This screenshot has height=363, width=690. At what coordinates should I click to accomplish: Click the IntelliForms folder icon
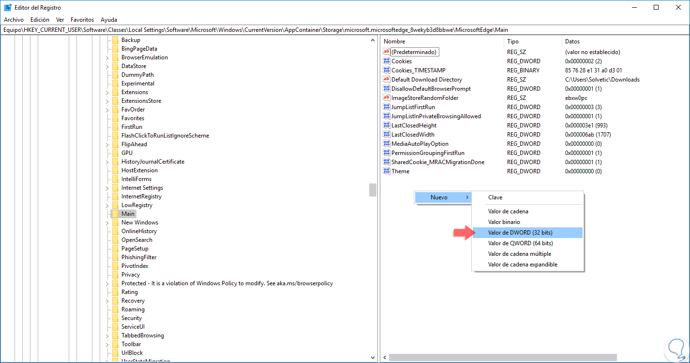115,179
